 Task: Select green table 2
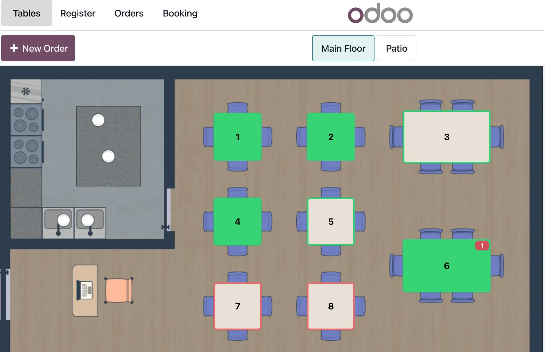tap(331, 137)
